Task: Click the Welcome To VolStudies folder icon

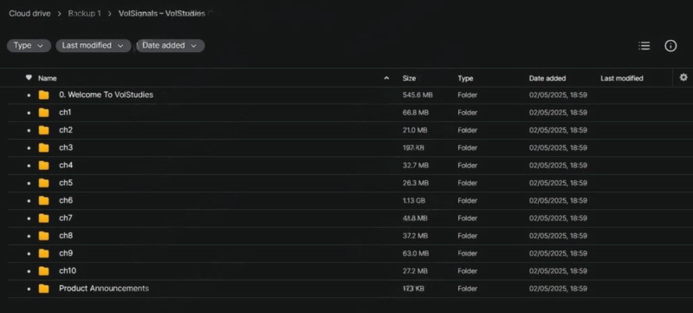Action: (x=44, y=95)
